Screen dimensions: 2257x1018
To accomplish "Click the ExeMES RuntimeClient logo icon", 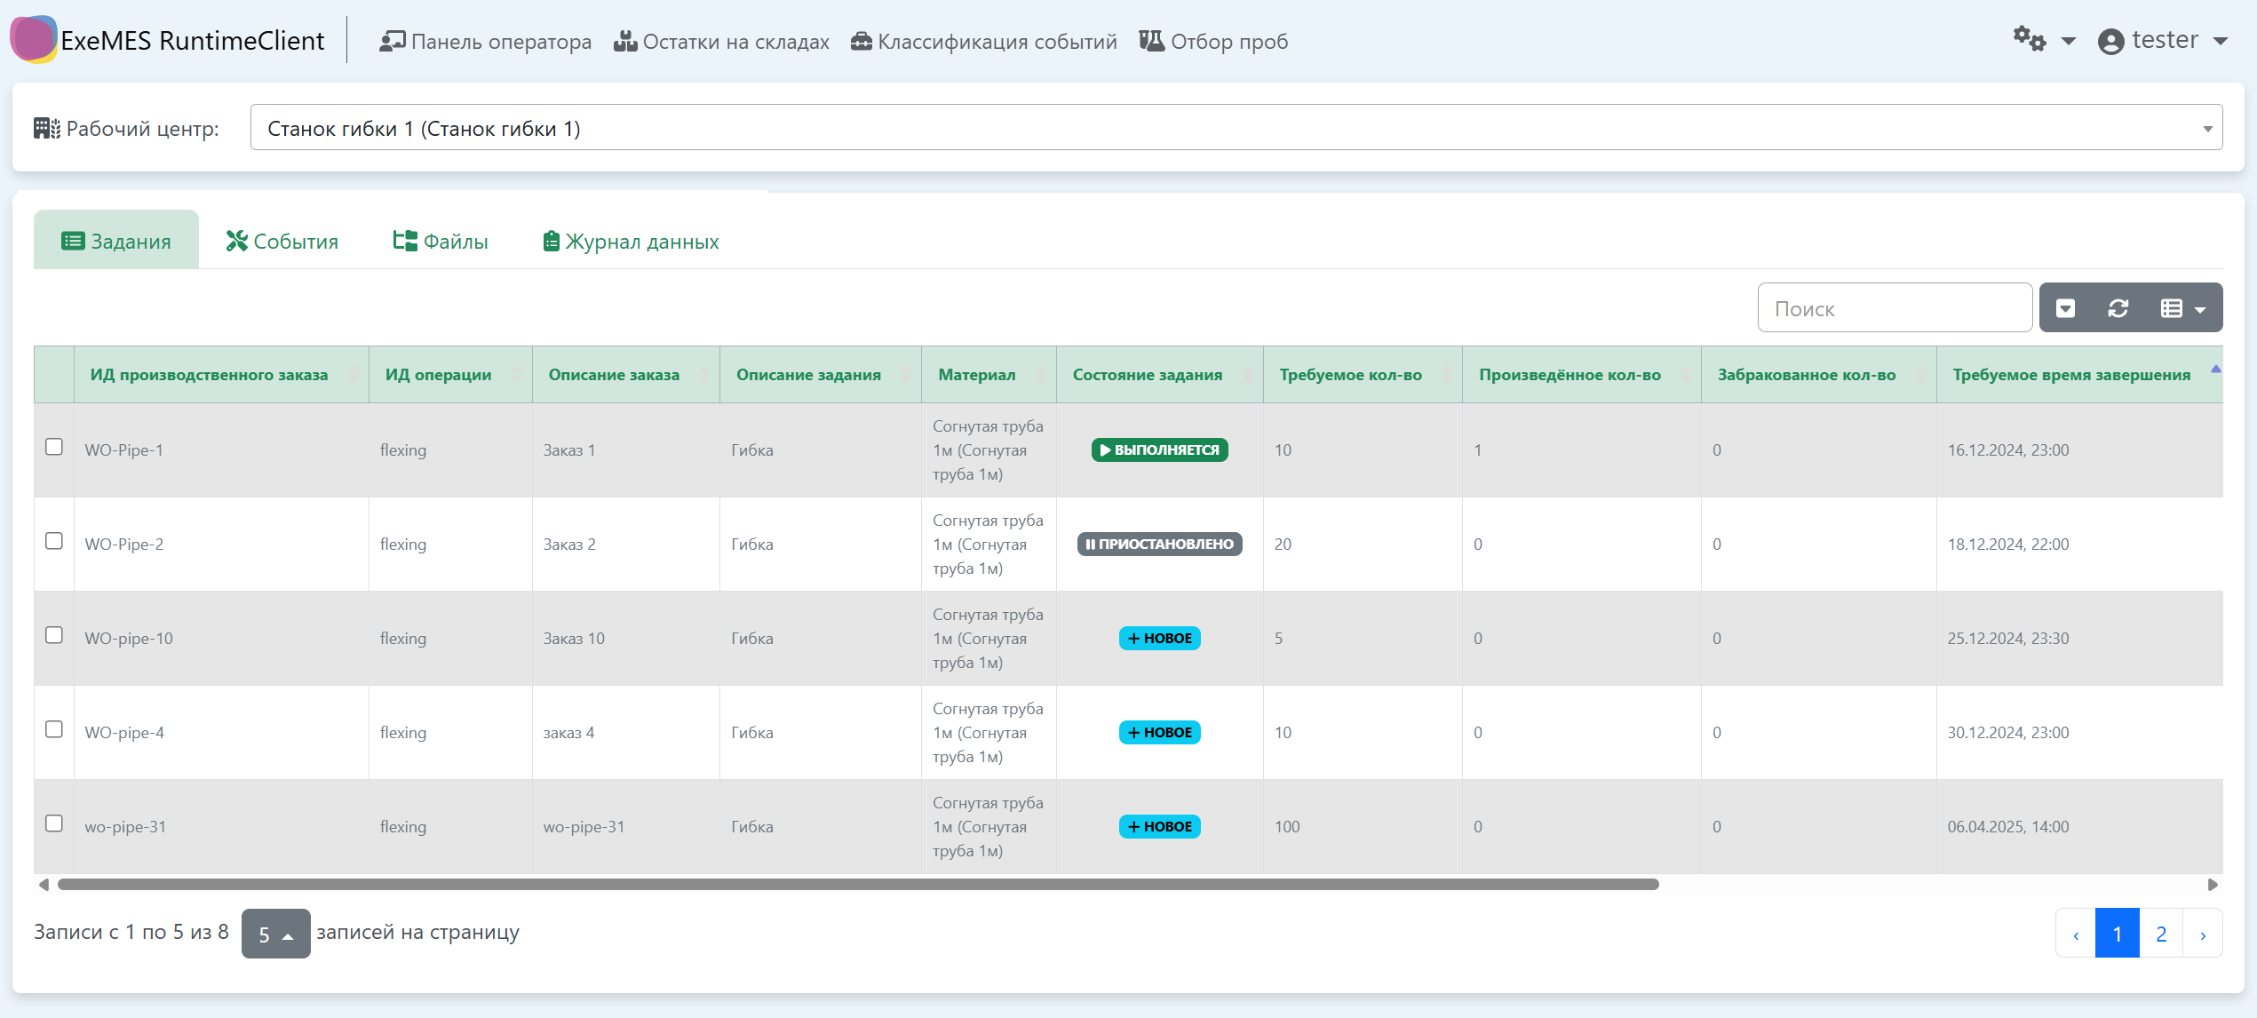I will tap(34, 39).
